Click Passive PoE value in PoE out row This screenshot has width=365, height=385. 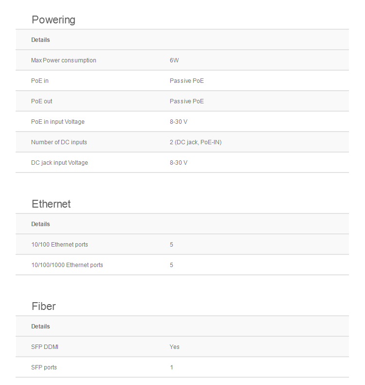[x=187, y=101]
